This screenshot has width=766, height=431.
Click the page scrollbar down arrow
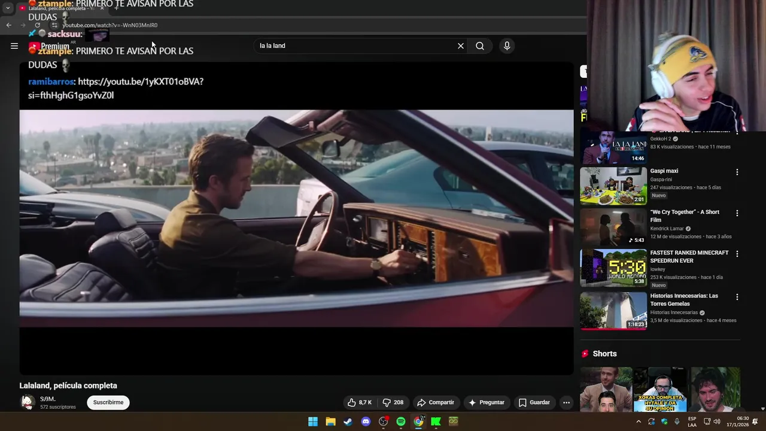(762, 409)
